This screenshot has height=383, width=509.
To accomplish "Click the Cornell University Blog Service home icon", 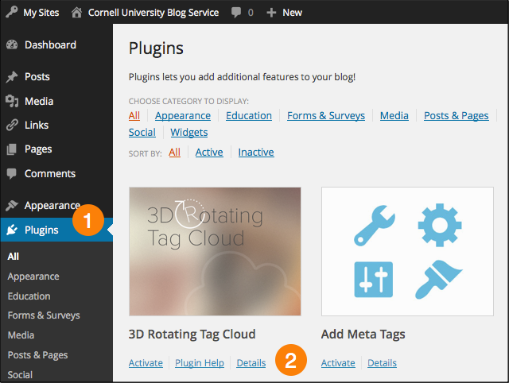I will [76, 13].
